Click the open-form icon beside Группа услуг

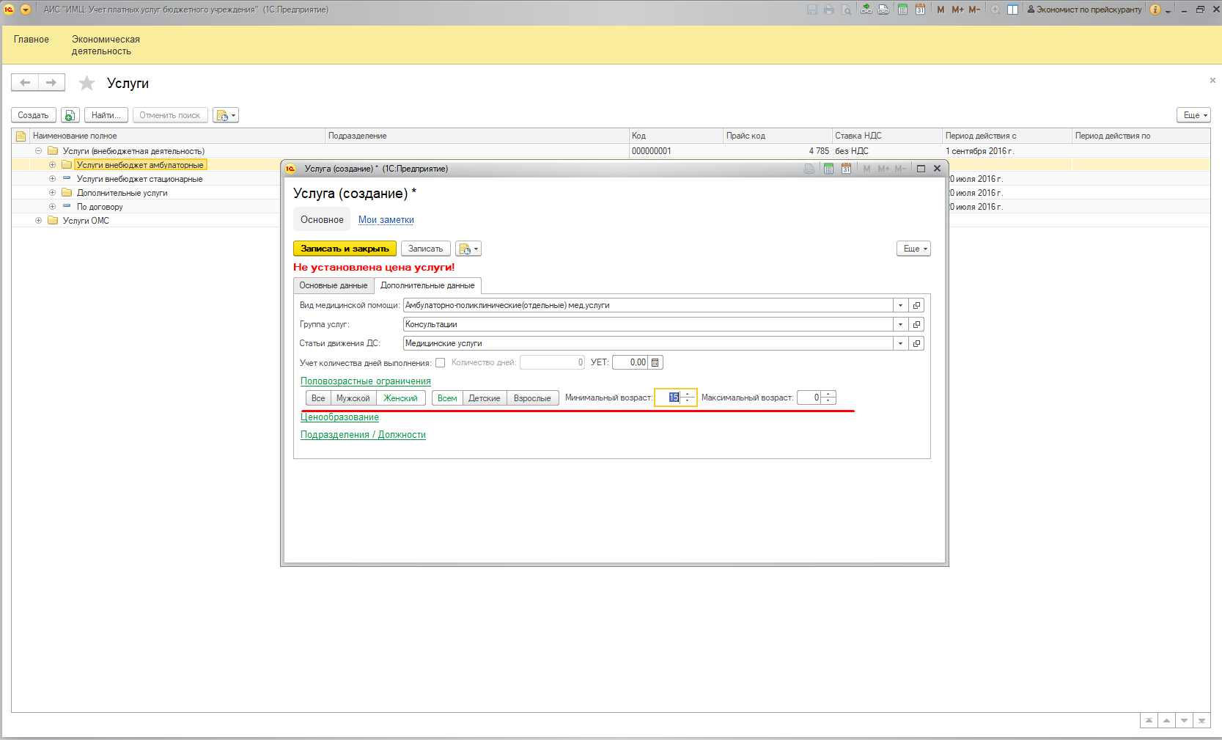916,324
